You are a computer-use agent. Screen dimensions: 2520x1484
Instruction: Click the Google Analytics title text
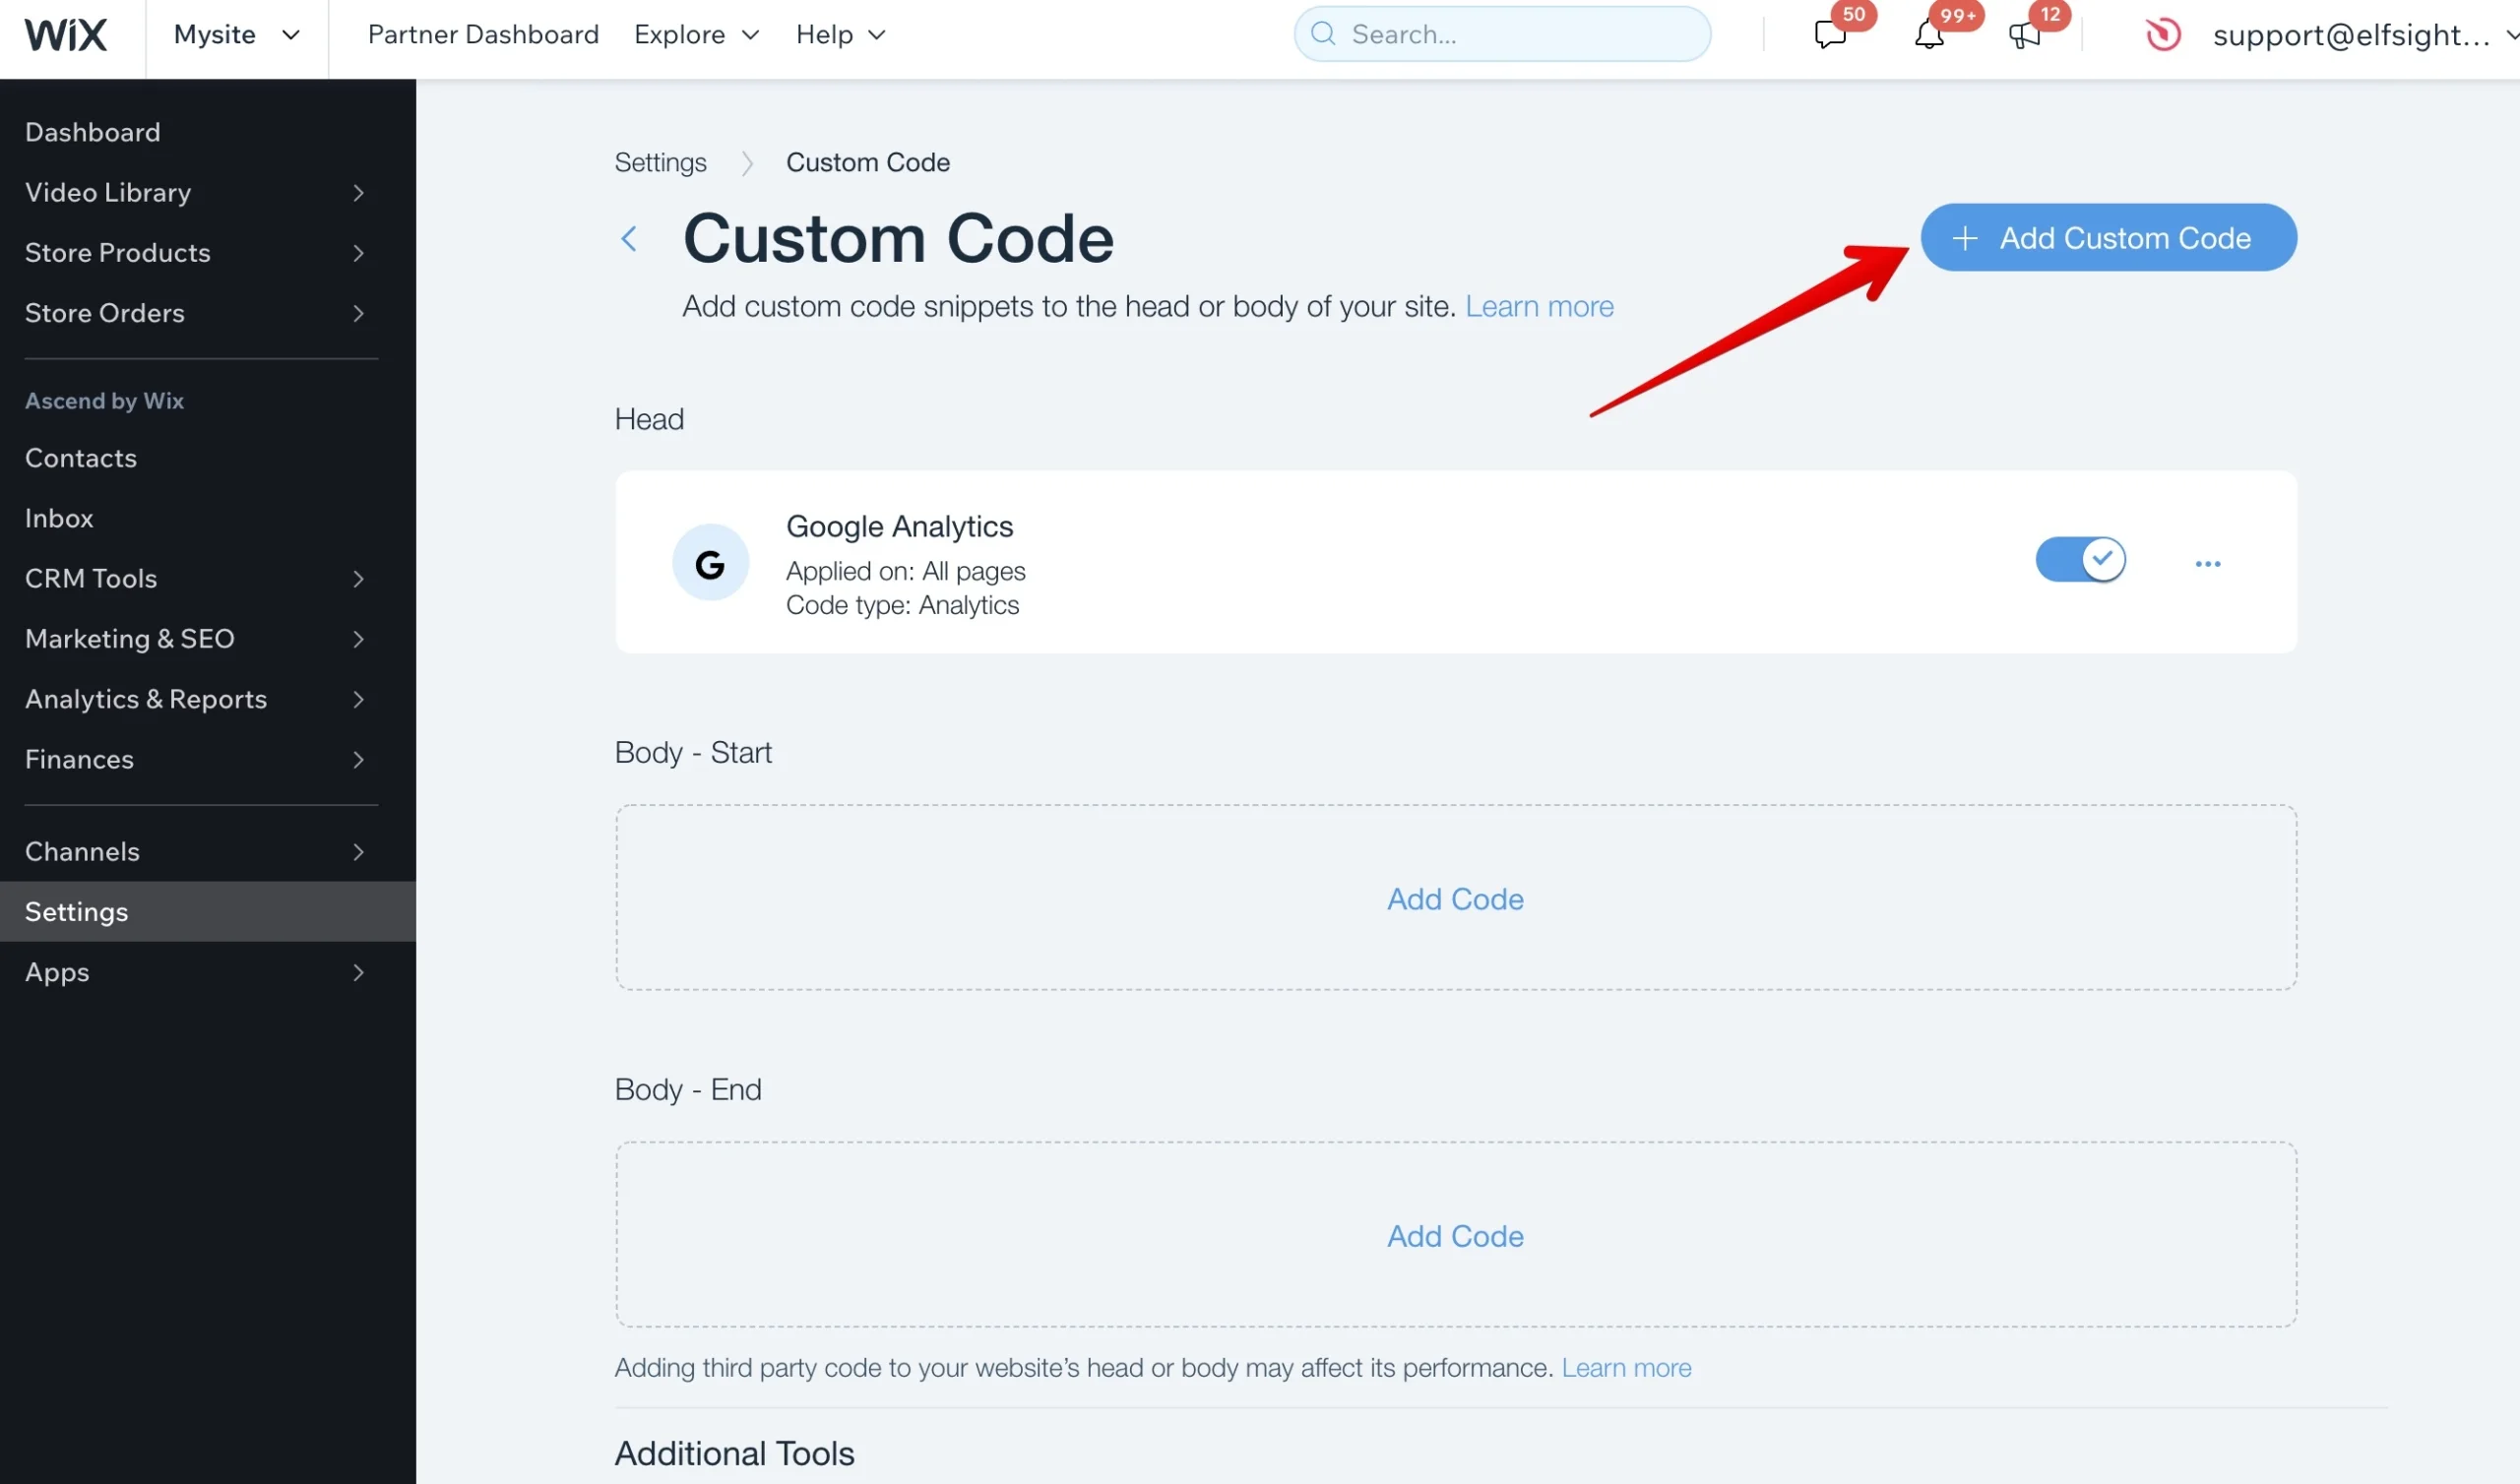(x=899, y=526)
